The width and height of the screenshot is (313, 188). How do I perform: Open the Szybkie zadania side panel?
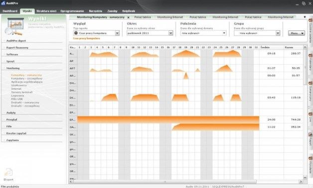(x=311, y=30)
